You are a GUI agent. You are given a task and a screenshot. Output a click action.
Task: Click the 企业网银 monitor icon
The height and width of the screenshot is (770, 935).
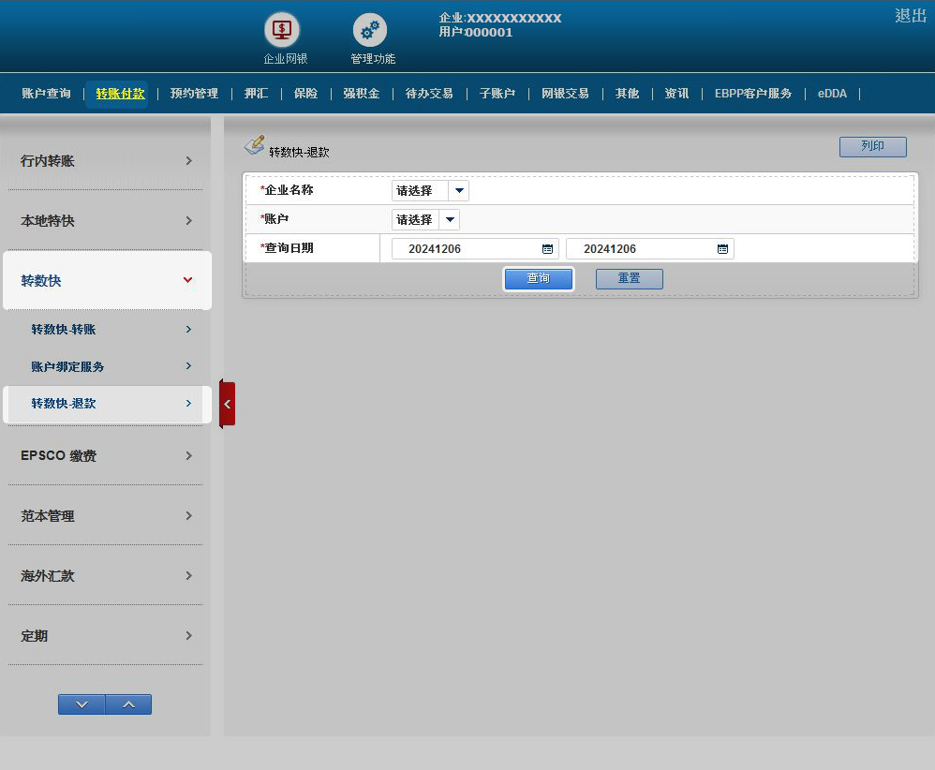pos(281,30)
